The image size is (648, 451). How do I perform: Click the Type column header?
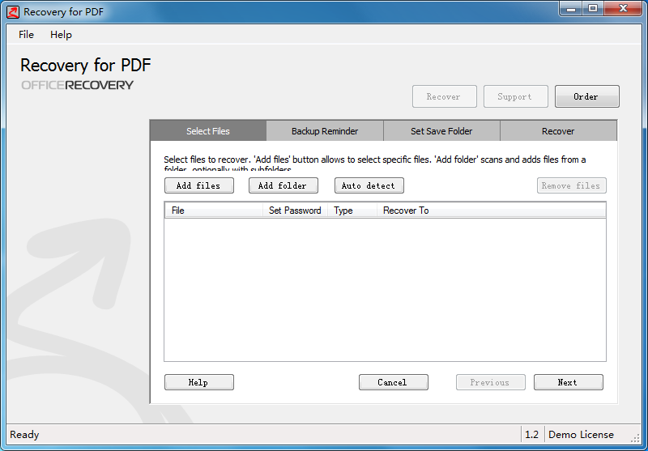[352, 211]
